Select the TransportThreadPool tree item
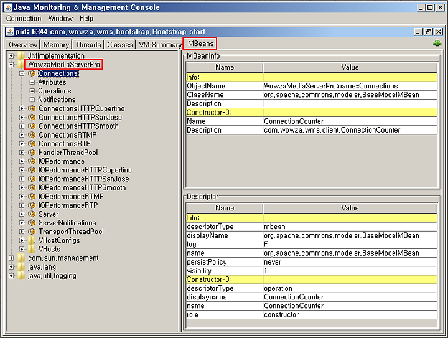 click(x=71, y=232)
